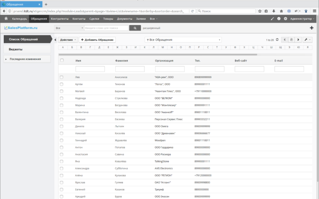This screenshot has height=199, width=319.
Task: Open record with organization Woodpen
Action: click(160, 140)
